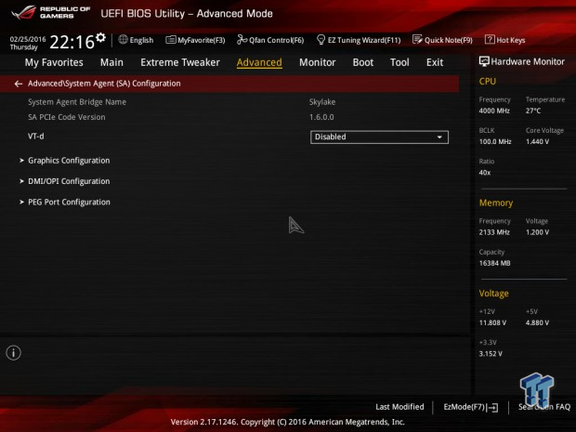
Task: Open the VT-d Disabled dropdown
Action: click(x=379, y=137)
